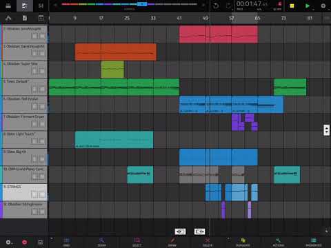
Task: Toggle the red record-arm button at bottom left
Action: pyautogui.click(x=25, y=242)
